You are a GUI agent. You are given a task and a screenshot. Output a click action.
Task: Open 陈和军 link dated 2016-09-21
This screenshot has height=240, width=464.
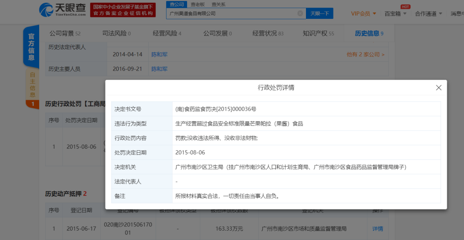coord(159,69)
